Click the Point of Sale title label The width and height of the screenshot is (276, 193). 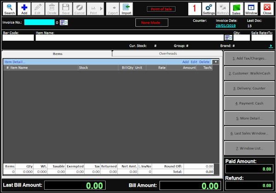pos(161,9)
